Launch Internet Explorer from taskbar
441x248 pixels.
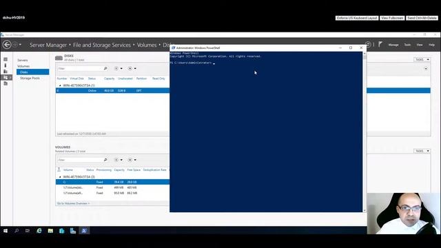(x=39, y=231)
